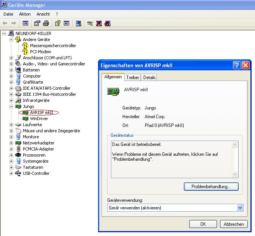Click the OK button

click(x=203, y=224)
